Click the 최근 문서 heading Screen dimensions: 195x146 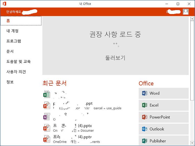54,83
